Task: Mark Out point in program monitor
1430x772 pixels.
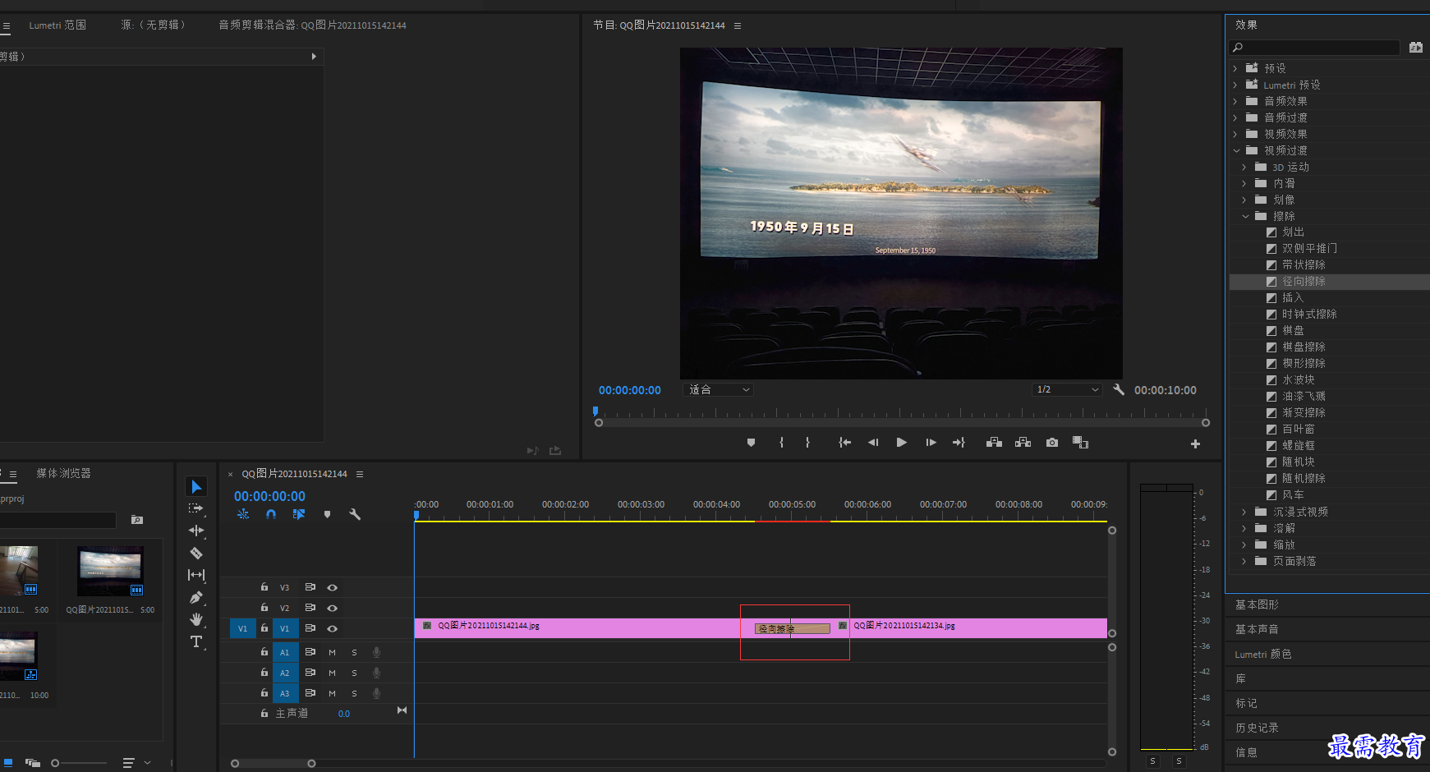Action: [x=808, y=443]
